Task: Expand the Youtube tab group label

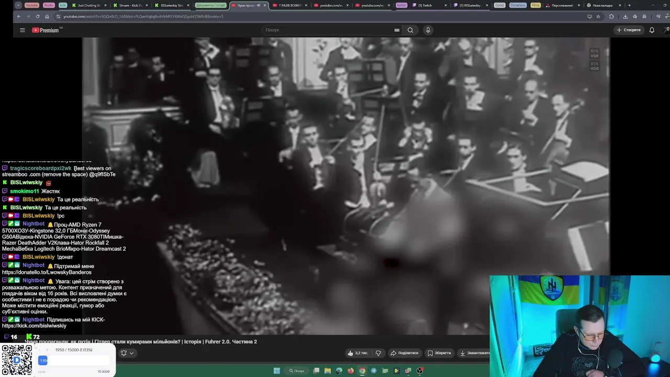Action: point(32,5)
